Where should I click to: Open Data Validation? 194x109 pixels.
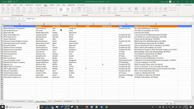pos(115,10)
